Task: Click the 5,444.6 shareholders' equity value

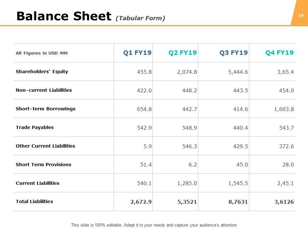Action: 238,72
